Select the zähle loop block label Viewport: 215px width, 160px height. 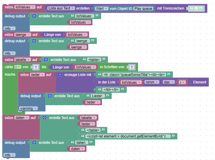(x=9, y=67)
